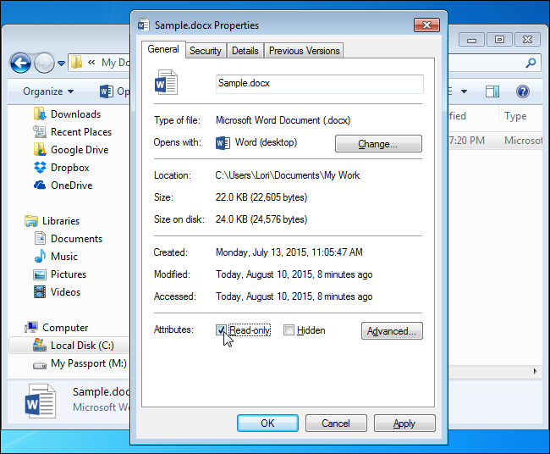Click the Documents library icon
Image resolution: width=550 pixels, height=454 pixels.
tap(40, 238)
